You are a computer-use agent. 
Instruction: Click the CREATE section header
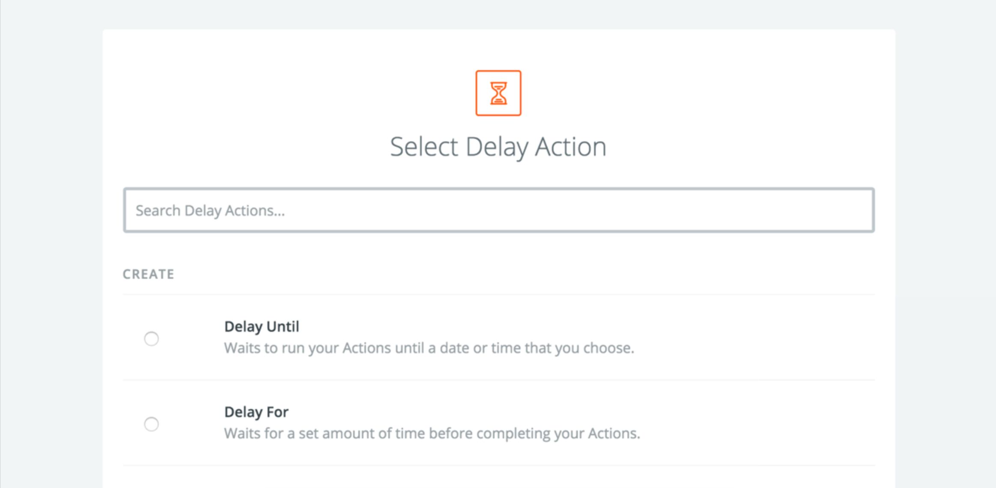tap(148, 274)
